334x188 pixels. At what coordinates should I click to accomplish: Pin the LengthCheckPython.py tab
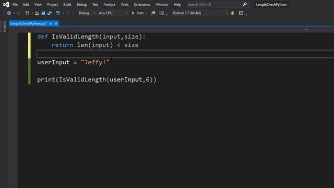(51, 23)
